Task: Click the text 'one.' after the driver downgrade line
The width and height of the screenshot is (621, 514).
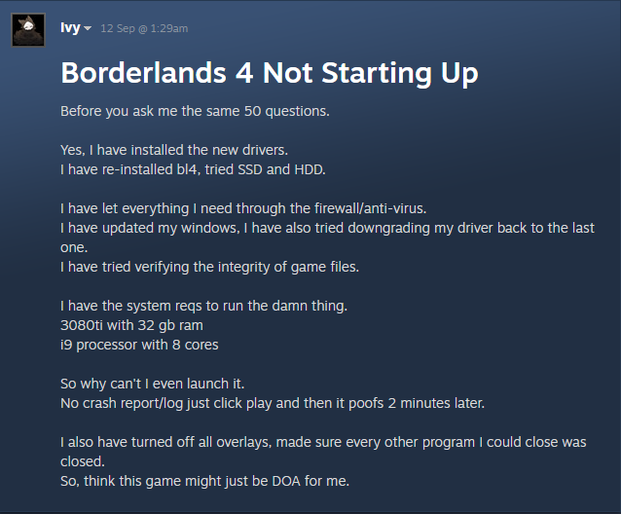Action: [x=73, y=247]
